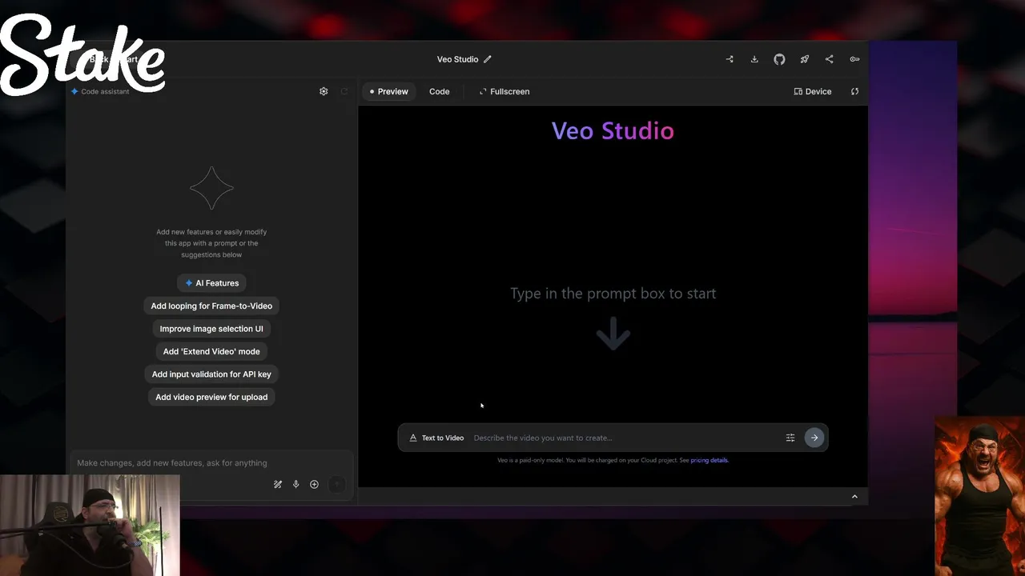Activate the microphone icon in the chat box
Viewport: 1025px width, 576px height.
point(295,484)
